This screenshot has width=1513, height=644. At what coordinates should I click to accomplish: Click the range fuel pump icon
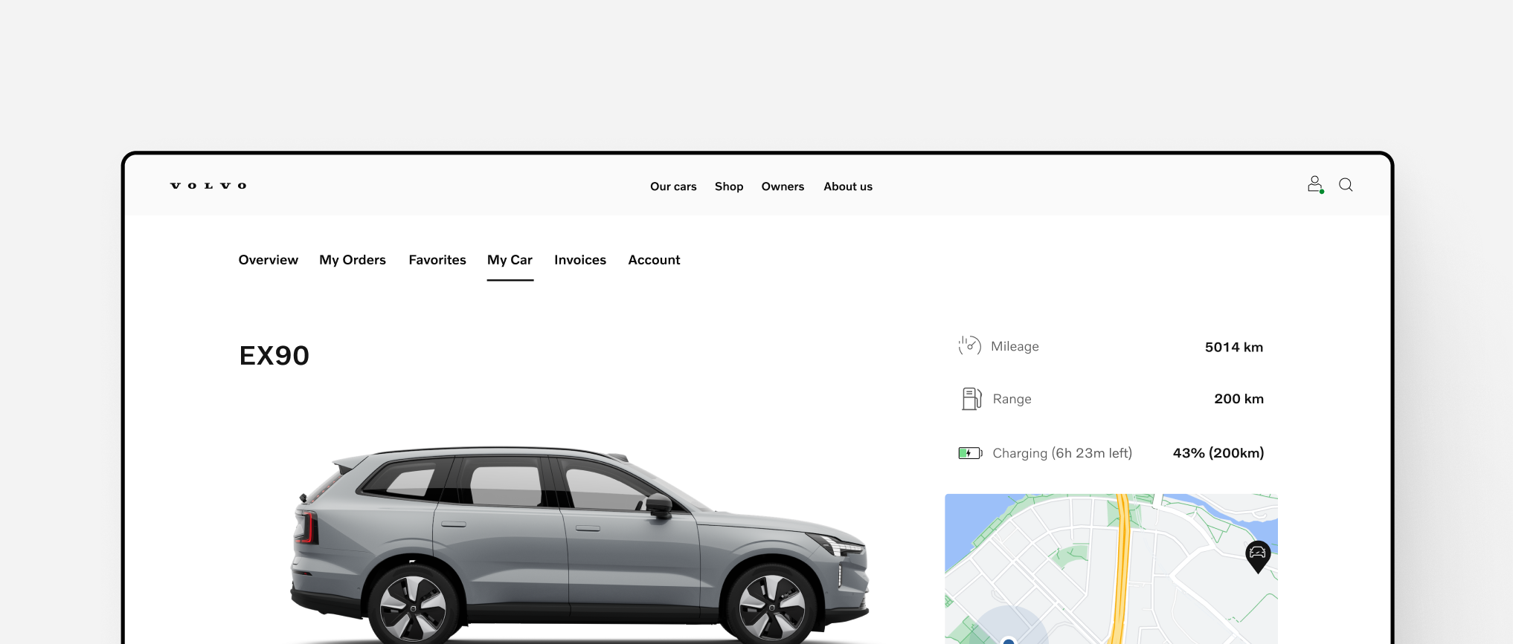[x=971, y=399]
